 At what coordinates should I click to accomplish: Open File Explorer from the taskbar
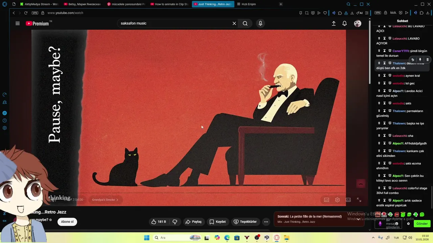[287, 238]
